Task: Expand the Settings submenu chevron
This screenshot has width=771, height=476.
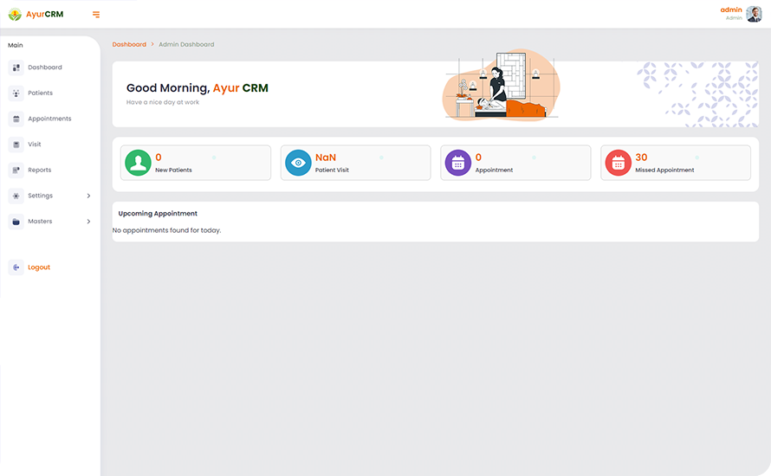Action: pos(88,196)
